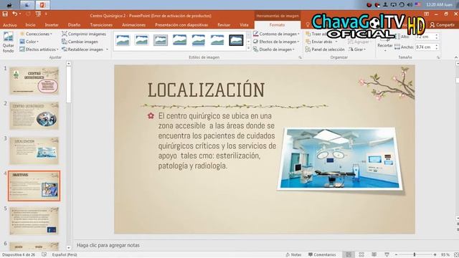
Task: Switch to the Inicio tab
Action: click(30, 25)
